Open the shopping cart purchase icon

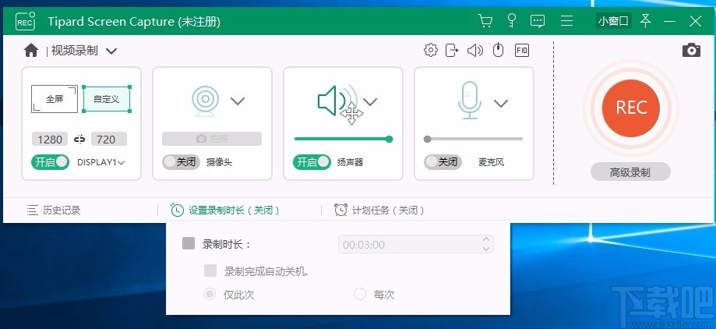485,20
